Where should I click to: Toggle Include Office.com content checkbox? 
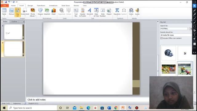pos(161,38)
